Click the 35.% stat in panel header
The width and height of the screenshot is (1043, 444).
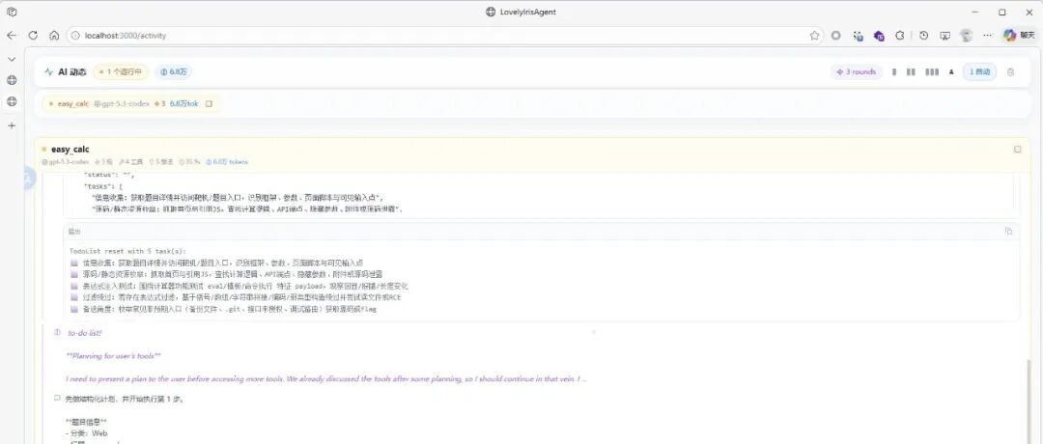pyautogui.click(x=188, y=161)
